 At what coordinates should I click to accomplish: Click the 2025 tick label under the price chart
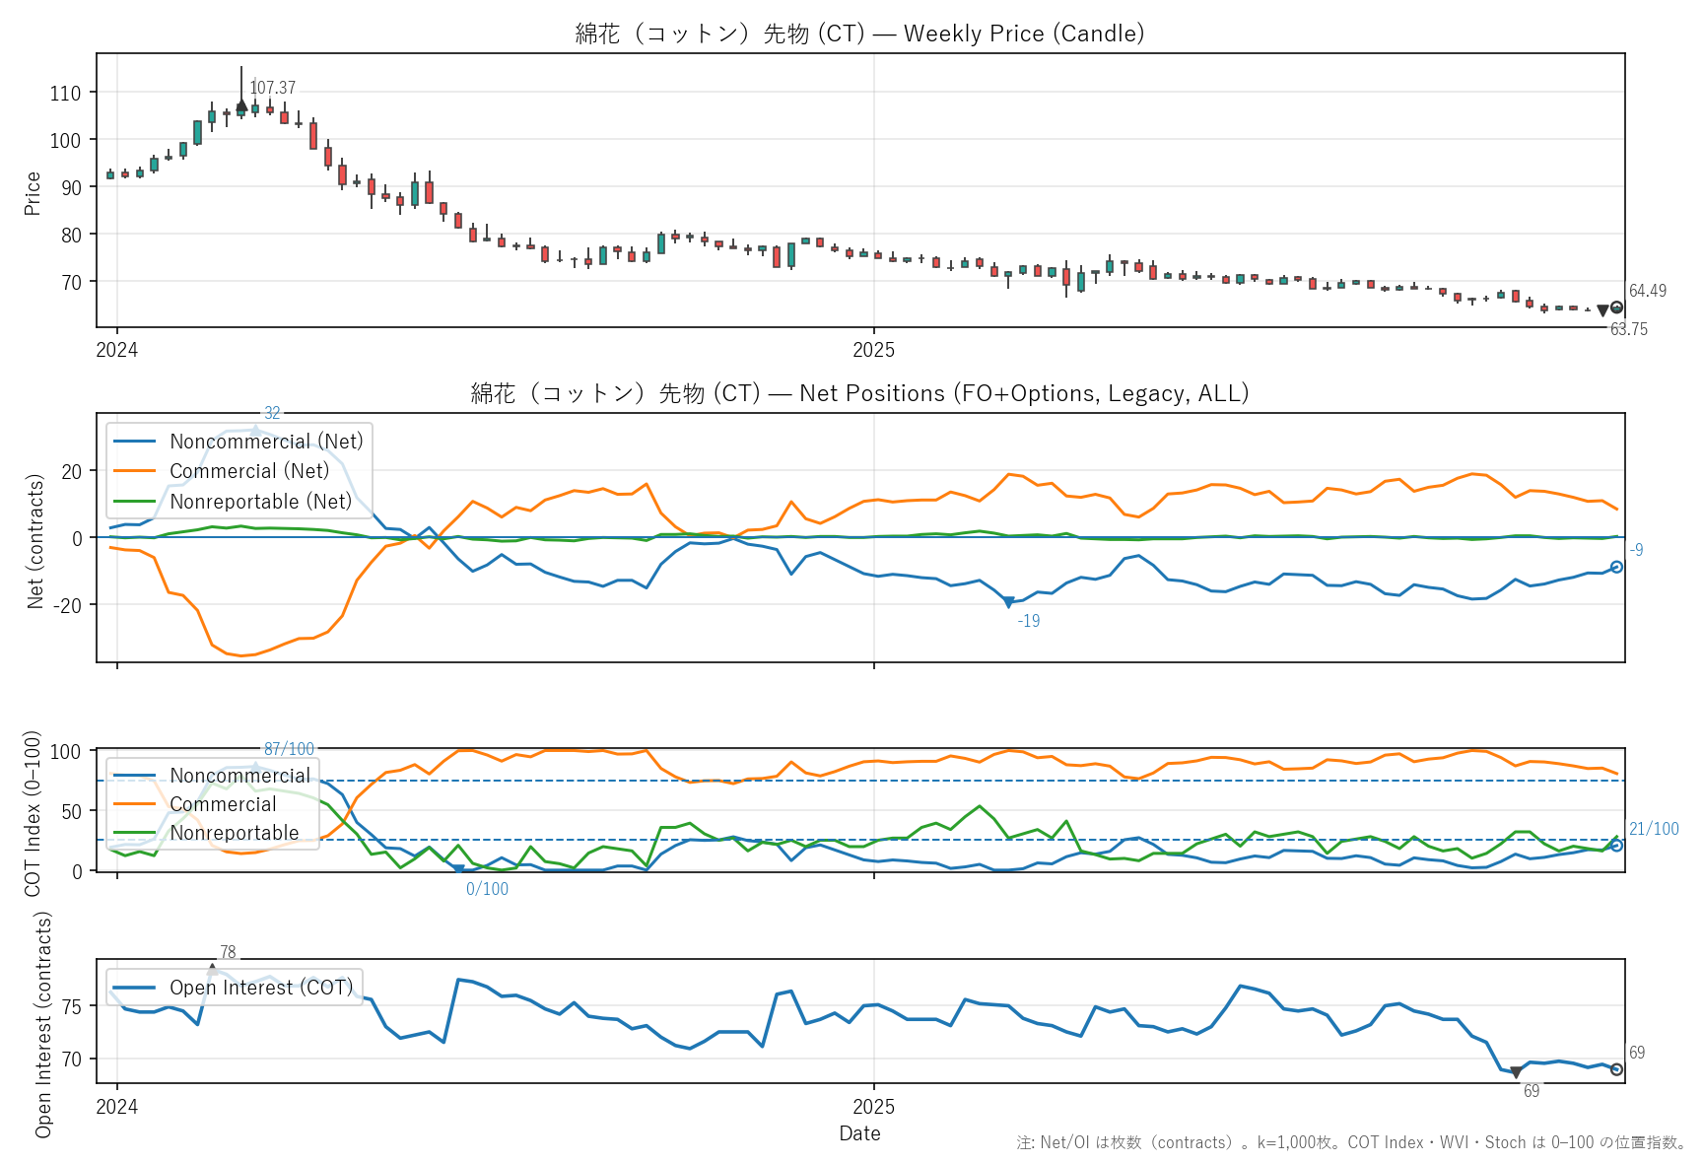pyautogui.click(x=873, y=350)
